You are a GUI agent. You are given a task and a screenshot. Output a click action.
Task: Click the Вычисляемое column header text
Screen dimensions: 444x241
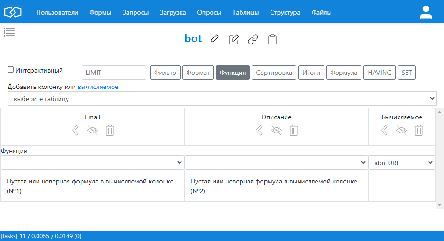tap(401, 117)
